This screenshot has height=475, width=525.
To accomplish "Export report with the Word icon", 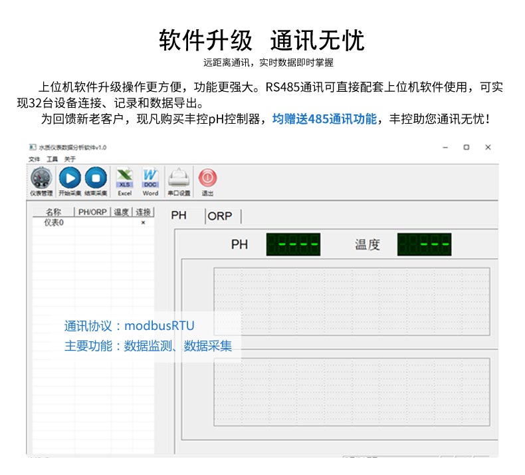I will click(x=150, y=181).
